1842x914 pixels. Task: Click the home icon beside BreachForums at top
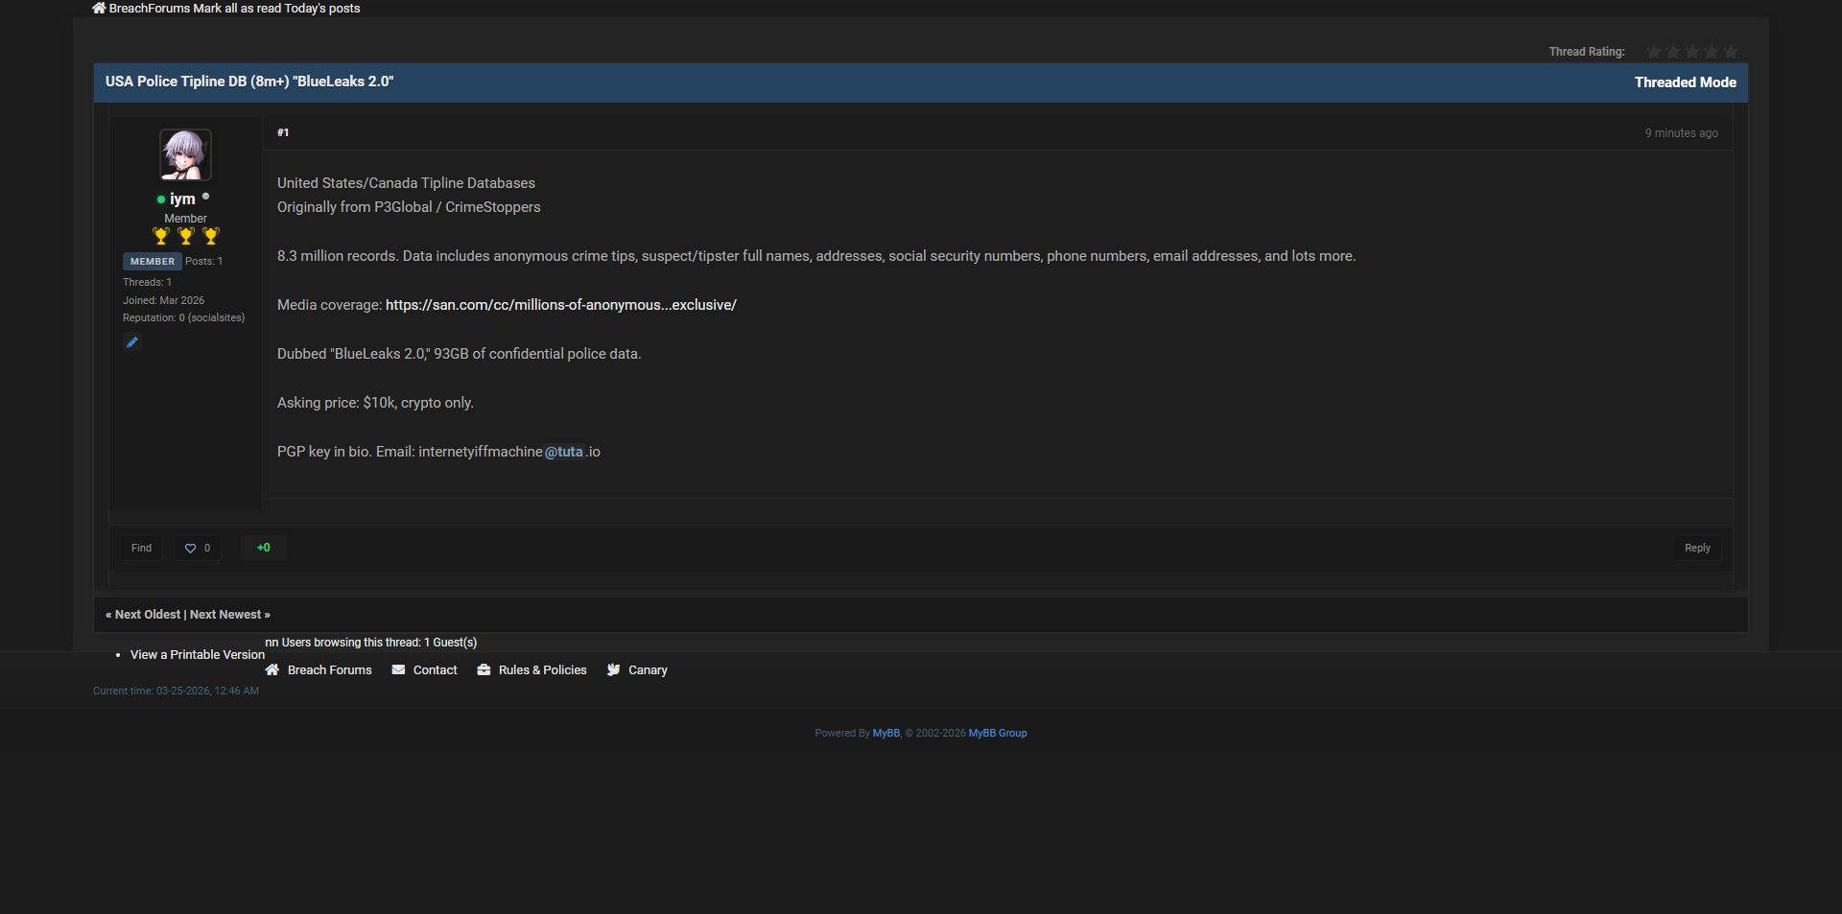click(99, 9)
